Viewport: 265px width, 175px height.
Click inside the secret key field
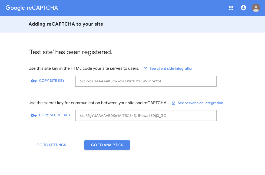coord(146,115)
